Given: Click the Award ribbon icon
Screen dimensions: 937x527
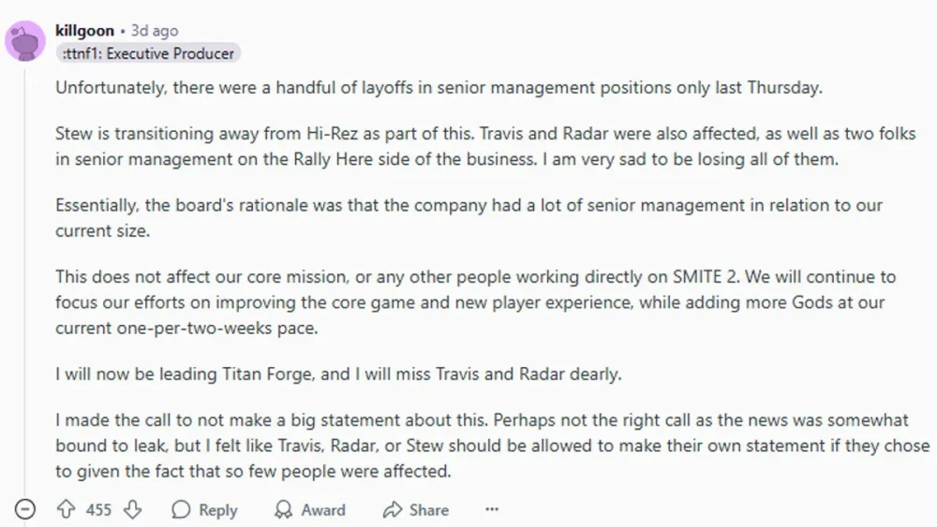Looking at the screenshot, I should [x=283, y=510].
